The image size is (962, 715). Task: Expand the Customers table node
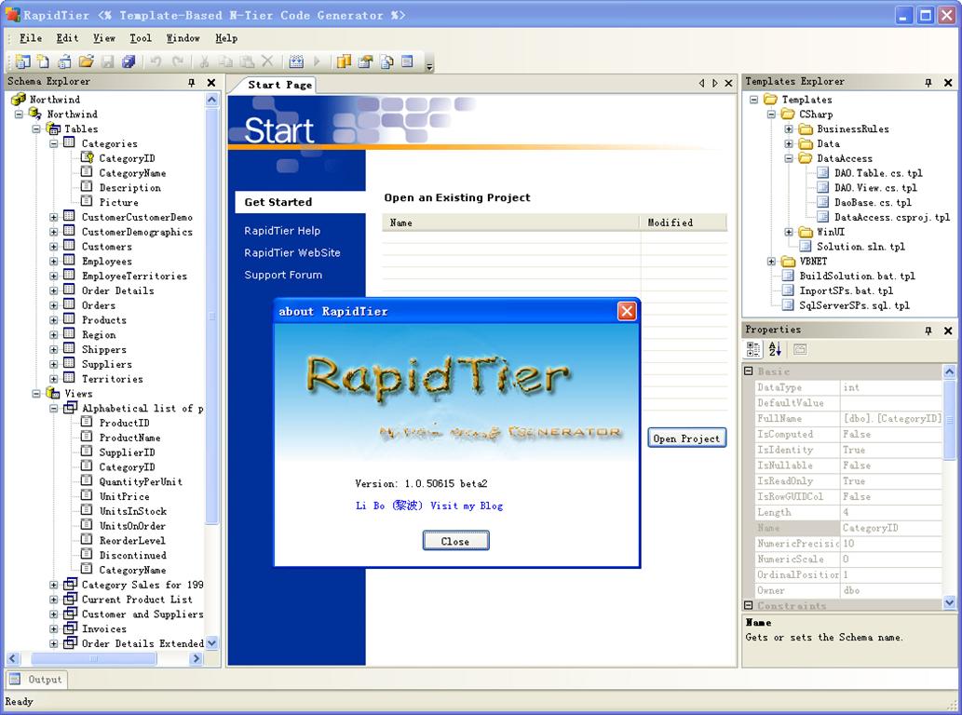[53, 247]
